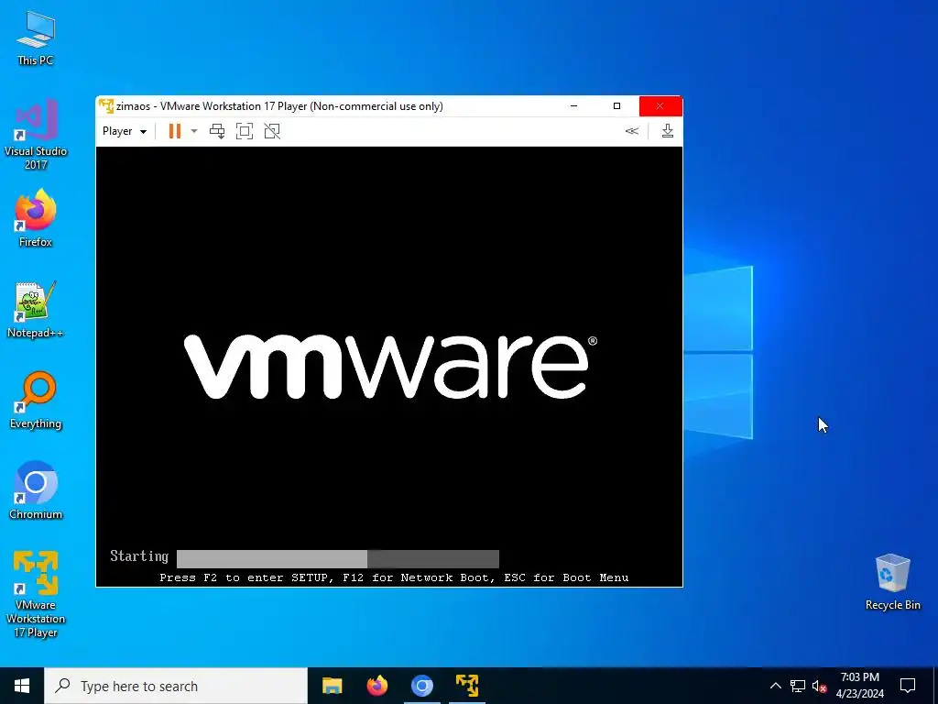Toggle Unity mode icon in the VMware toolbar
This screenshot has width=938, height=704.
coord(272,131)
